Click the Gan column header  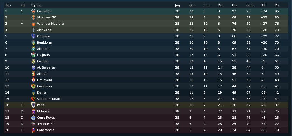pos(192,5)
